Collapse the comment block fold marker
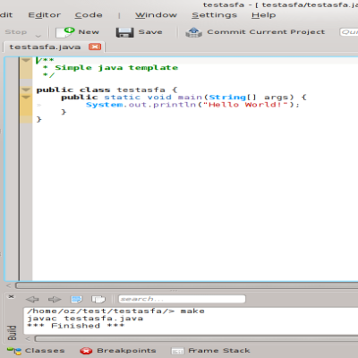The image size is (358, 358). [26, 60]
